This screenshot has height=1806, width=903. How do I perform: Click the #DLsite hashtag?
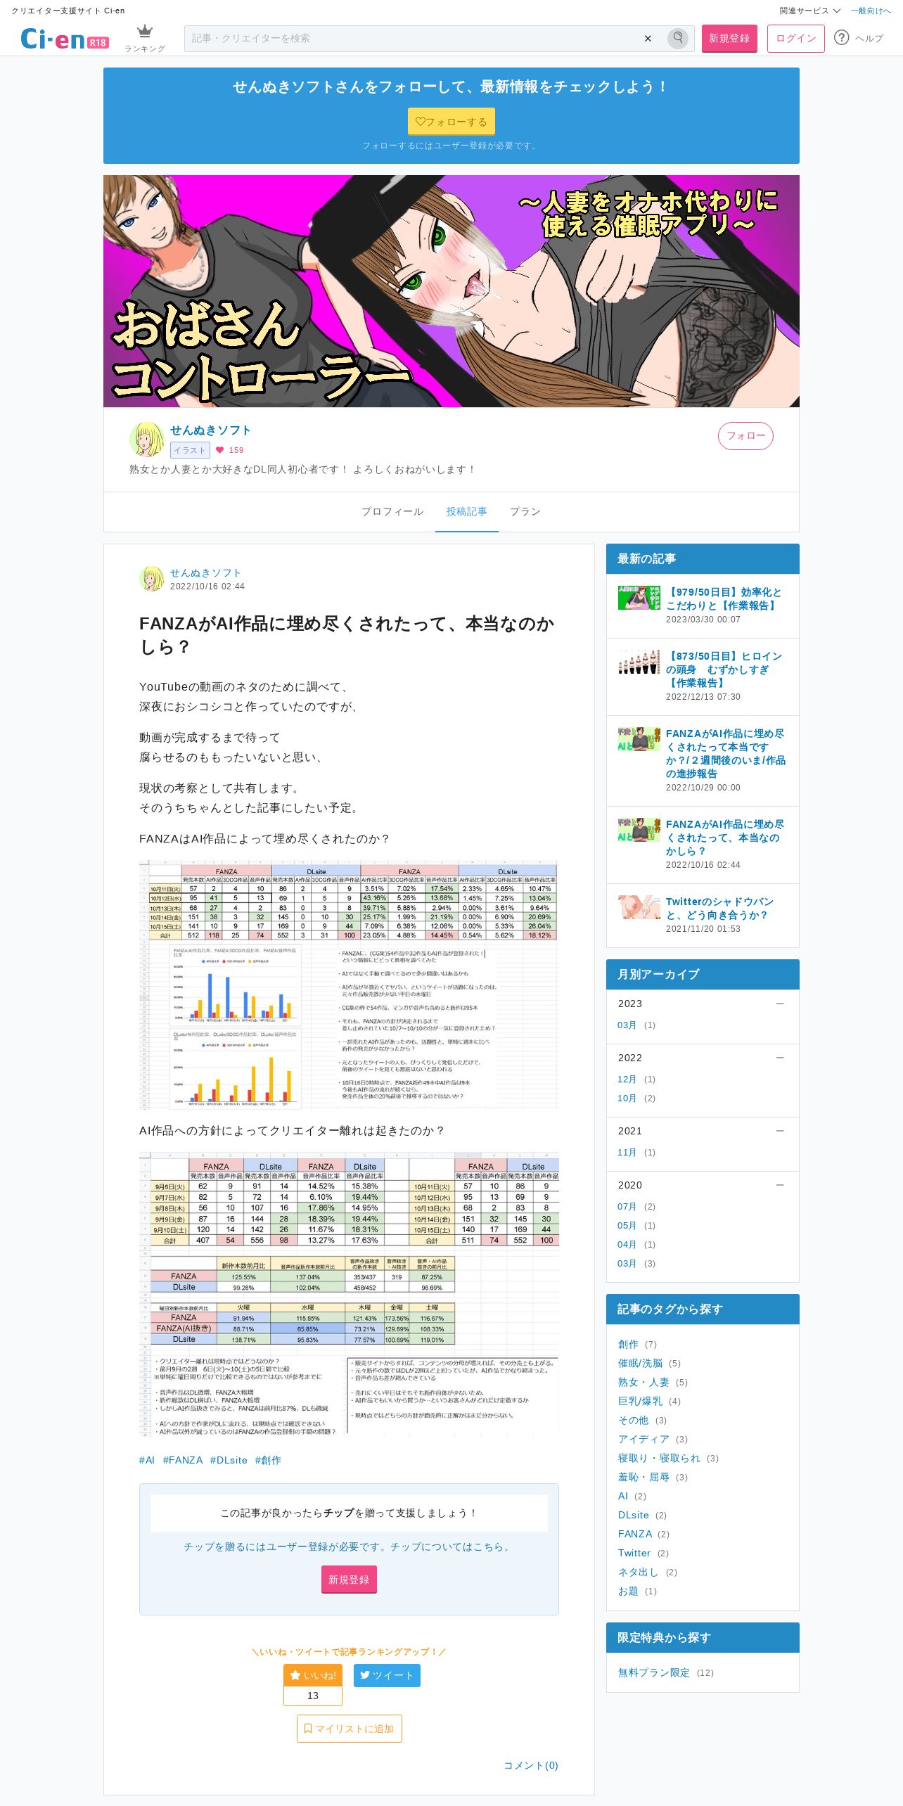pos(229,1460)
